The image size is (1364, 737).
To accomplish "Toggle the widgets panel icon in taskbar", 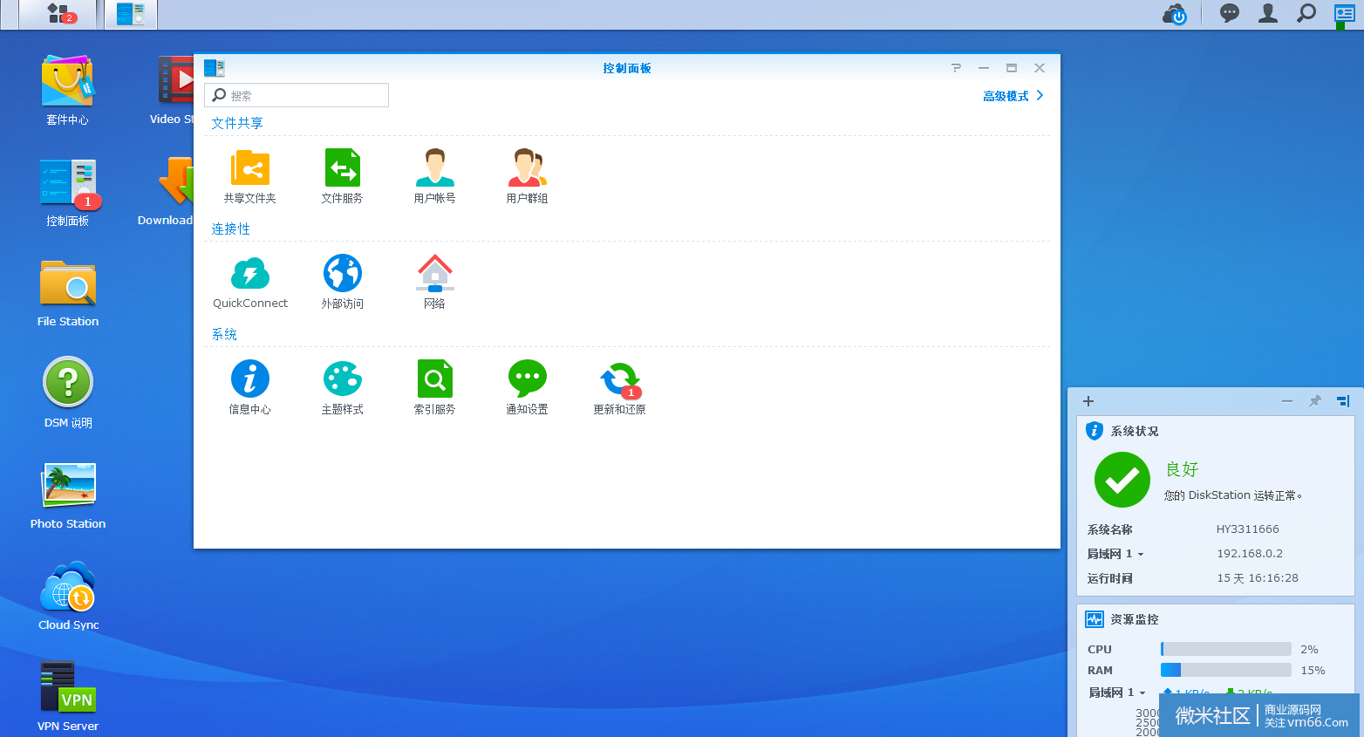I will [1344, 13].
